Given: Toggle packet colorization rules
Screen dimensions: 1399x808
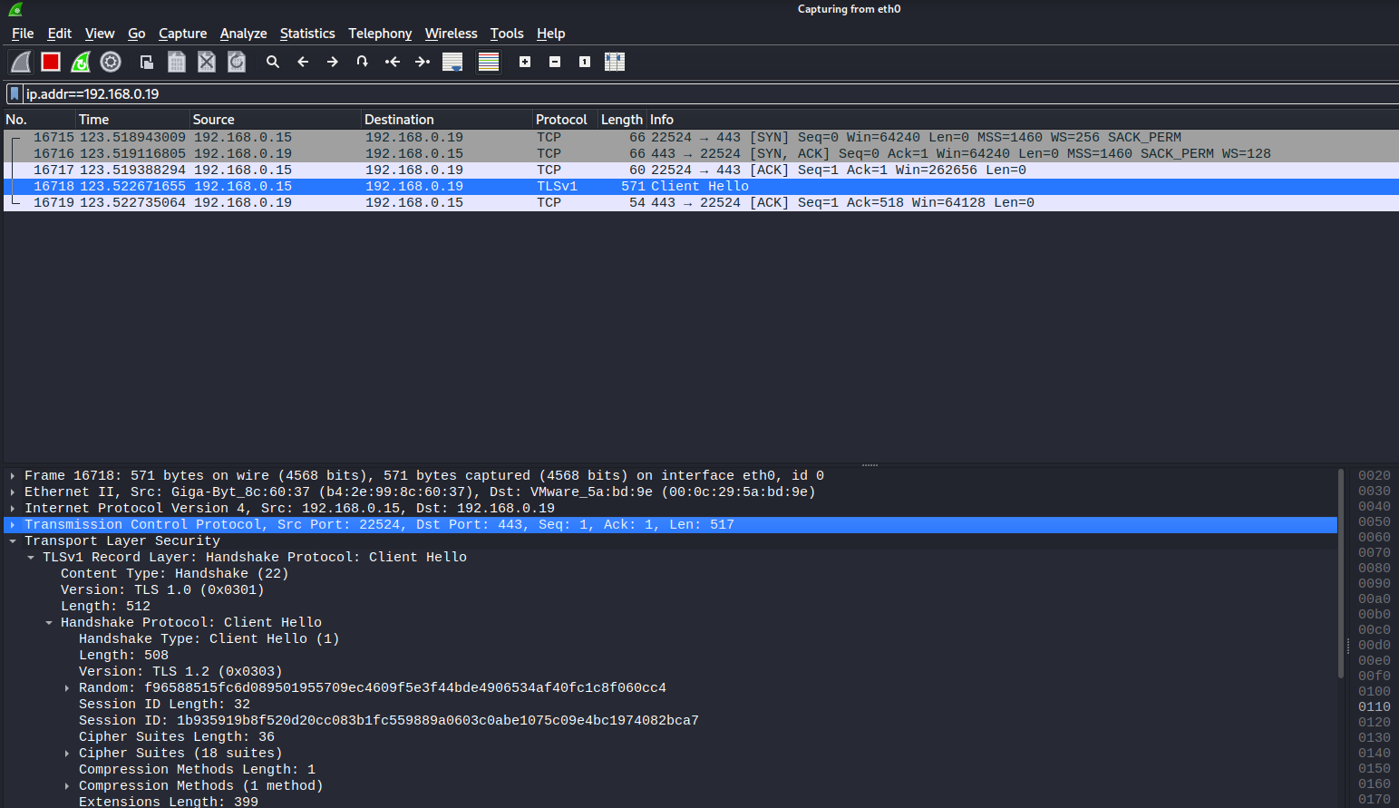Looking at the screenshot, I should click(x=489, y=62).
